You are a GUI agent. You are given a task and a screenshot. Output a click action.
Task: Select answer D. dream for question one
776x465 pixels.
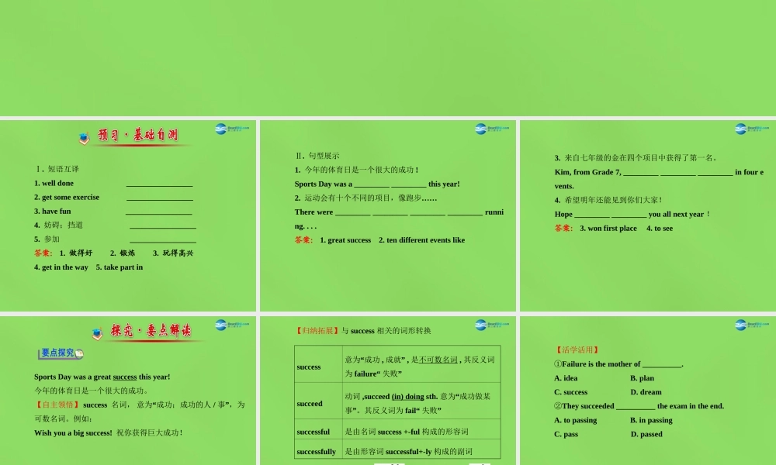coord(645,392)
